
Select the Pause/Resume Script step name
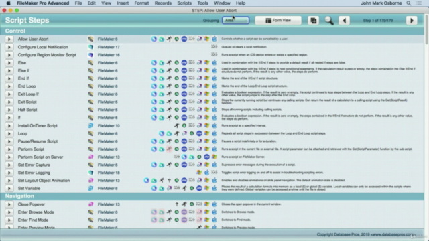click(x=38, y=141)
